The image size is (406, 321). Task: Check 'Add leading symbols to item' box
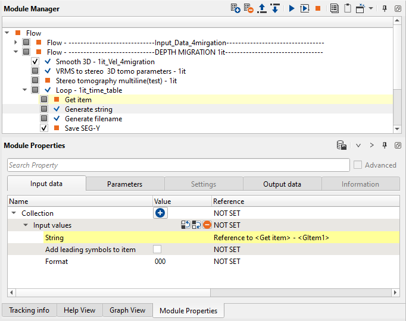click(x=157, y=250)
